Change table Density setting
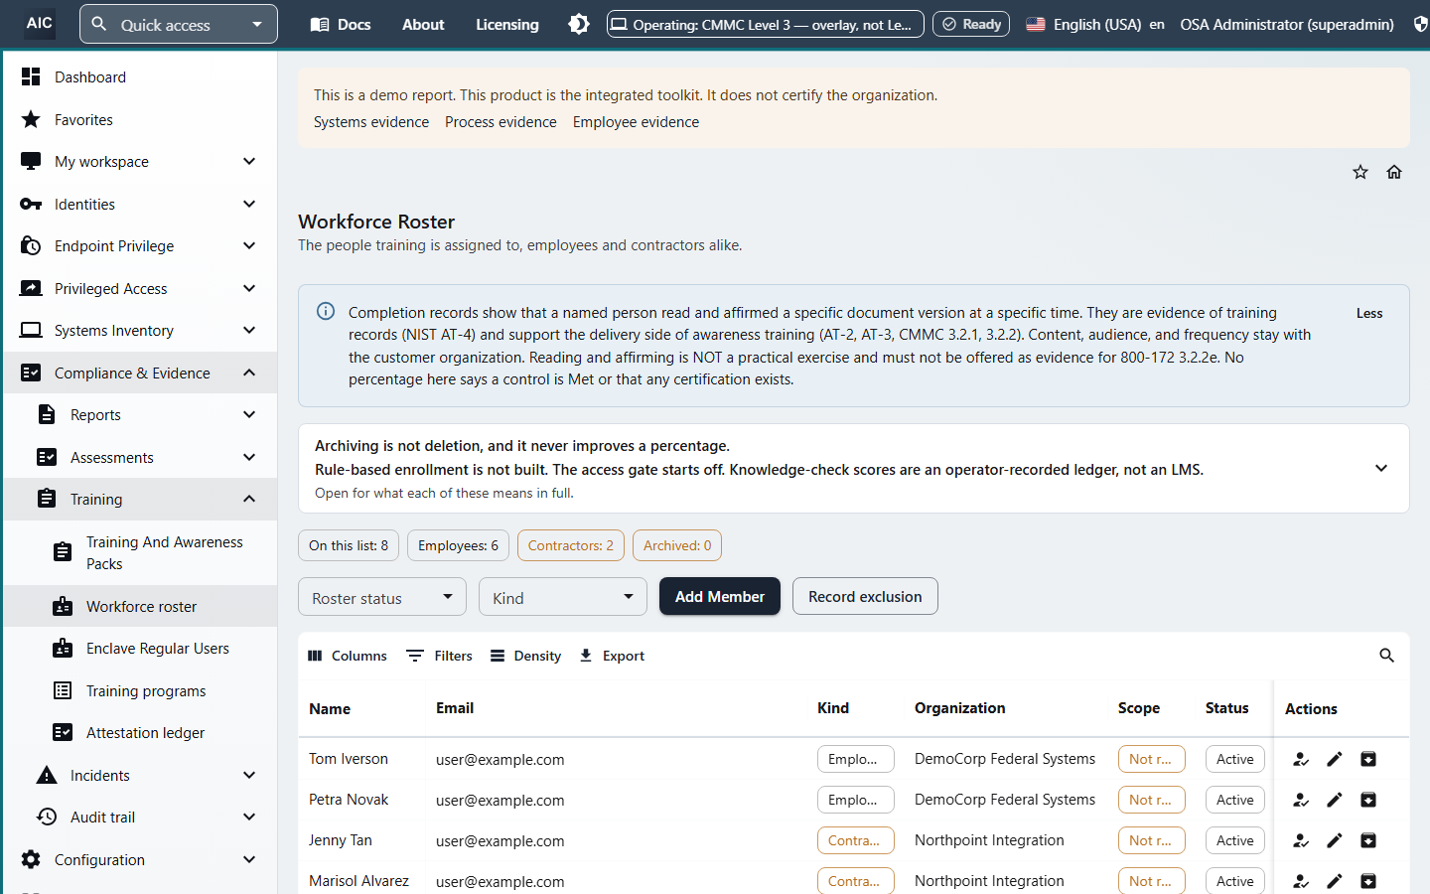This screenshot has width=1430, height=894. pos(526,656)
